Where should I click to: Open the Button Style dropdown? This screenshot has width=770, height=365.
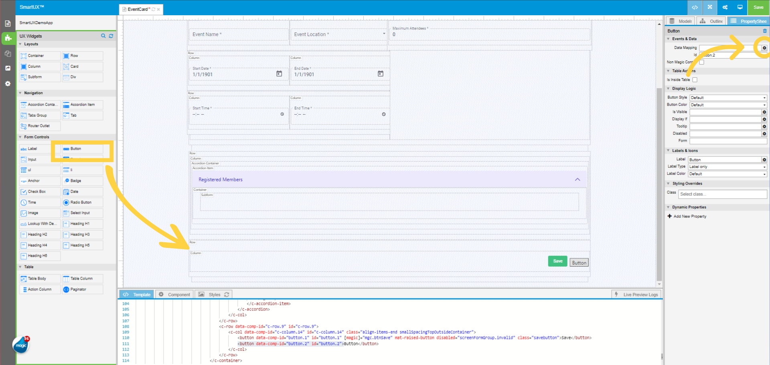(x=728, y=97)
